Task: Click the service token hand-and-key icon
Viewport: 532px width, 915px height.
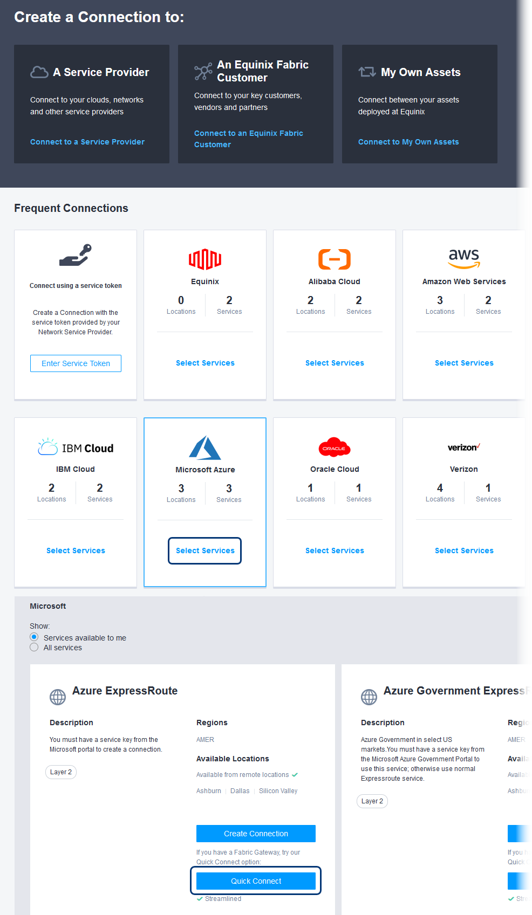Action: (x=76, y=256)
